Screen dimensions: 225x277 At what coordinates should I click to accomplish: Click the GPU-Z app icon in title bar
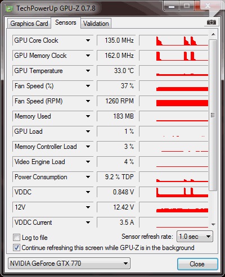(x=9, y=8)
